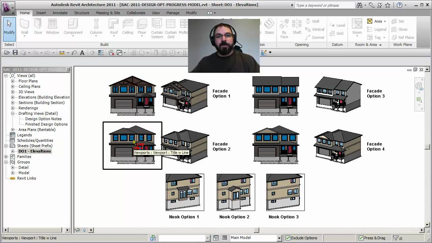Open the Annotate ribbon tab
This screenshot has height=243, width=432.
(x=60, y=13)
